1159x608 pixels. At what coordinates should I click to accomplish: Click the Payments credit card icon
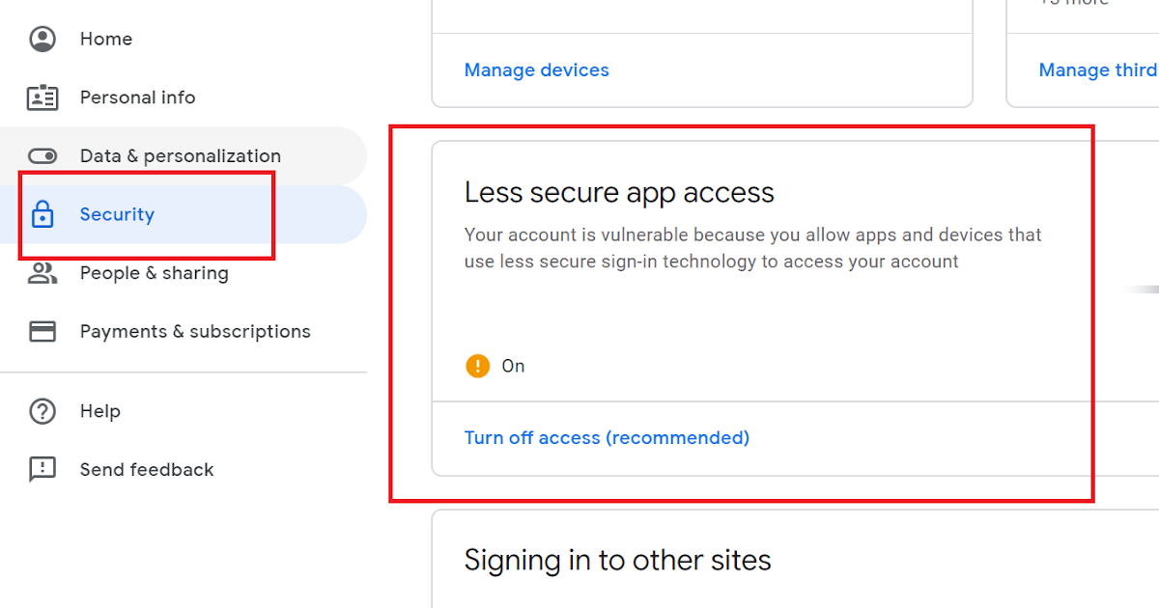42,332
